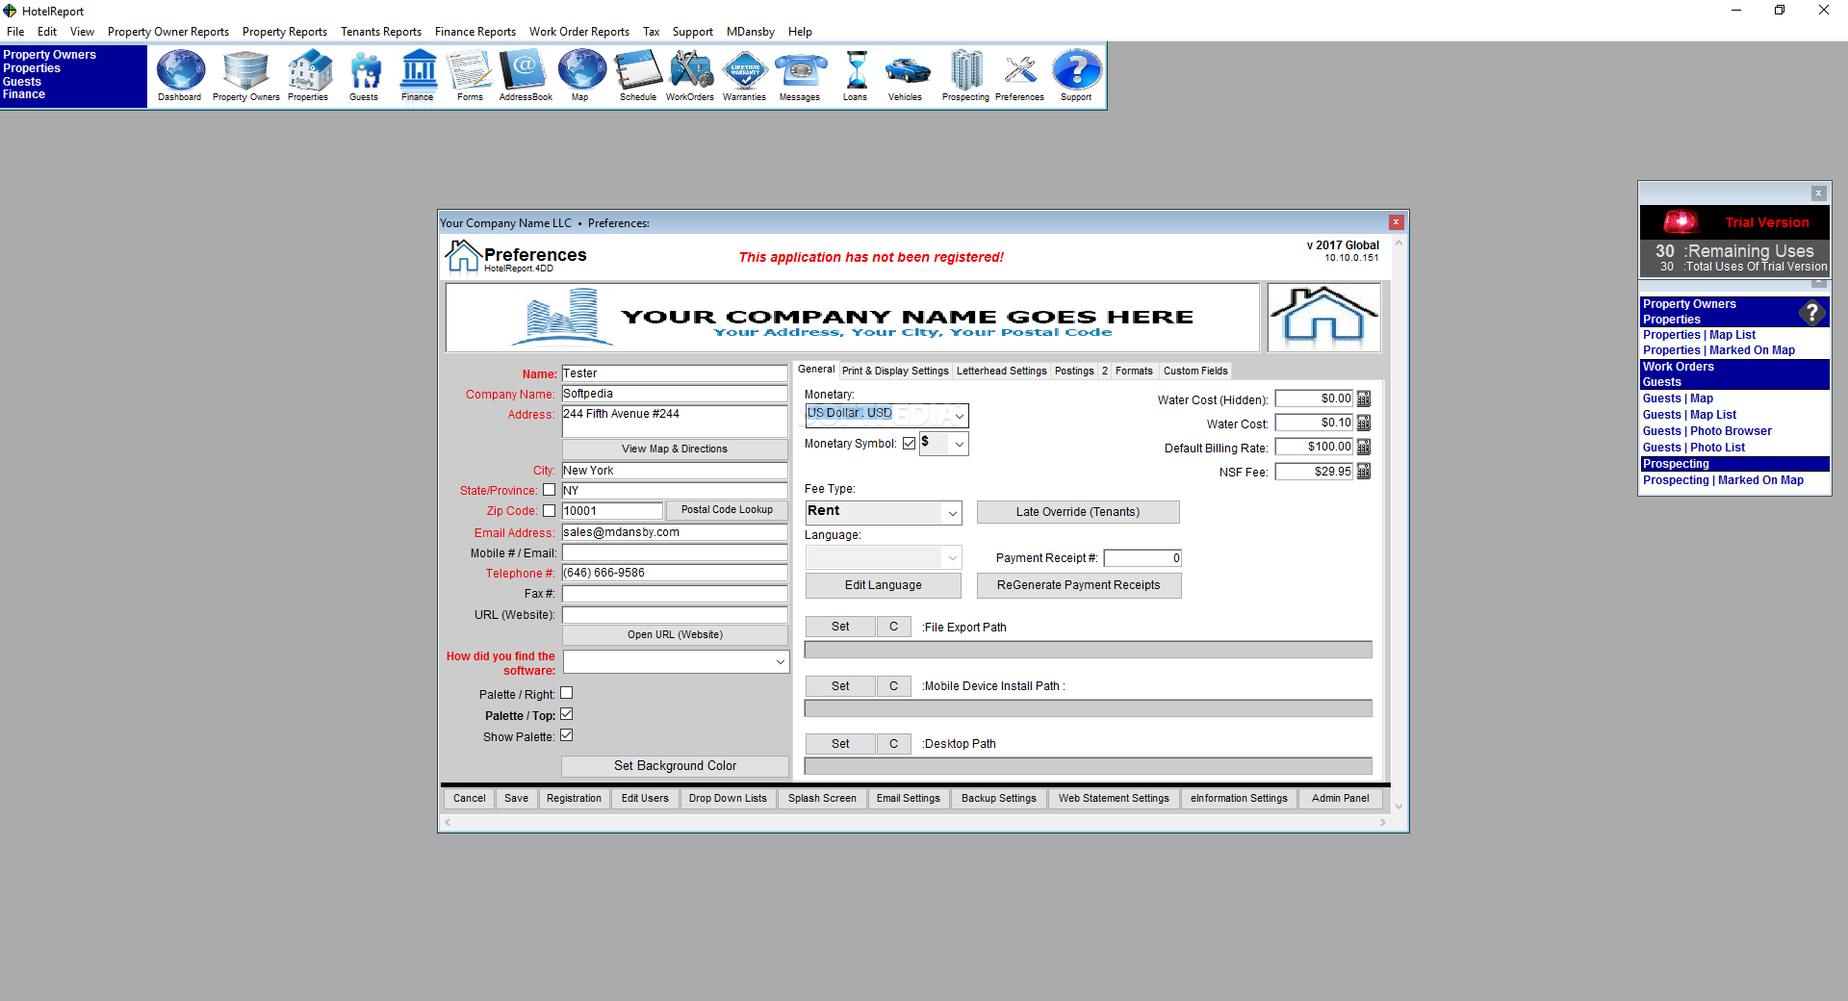Switch to the Postings tab

coord(1074,371)
